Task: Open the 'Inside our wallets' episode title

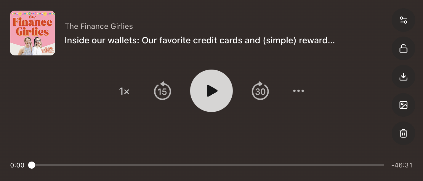Action: [200, 40]
